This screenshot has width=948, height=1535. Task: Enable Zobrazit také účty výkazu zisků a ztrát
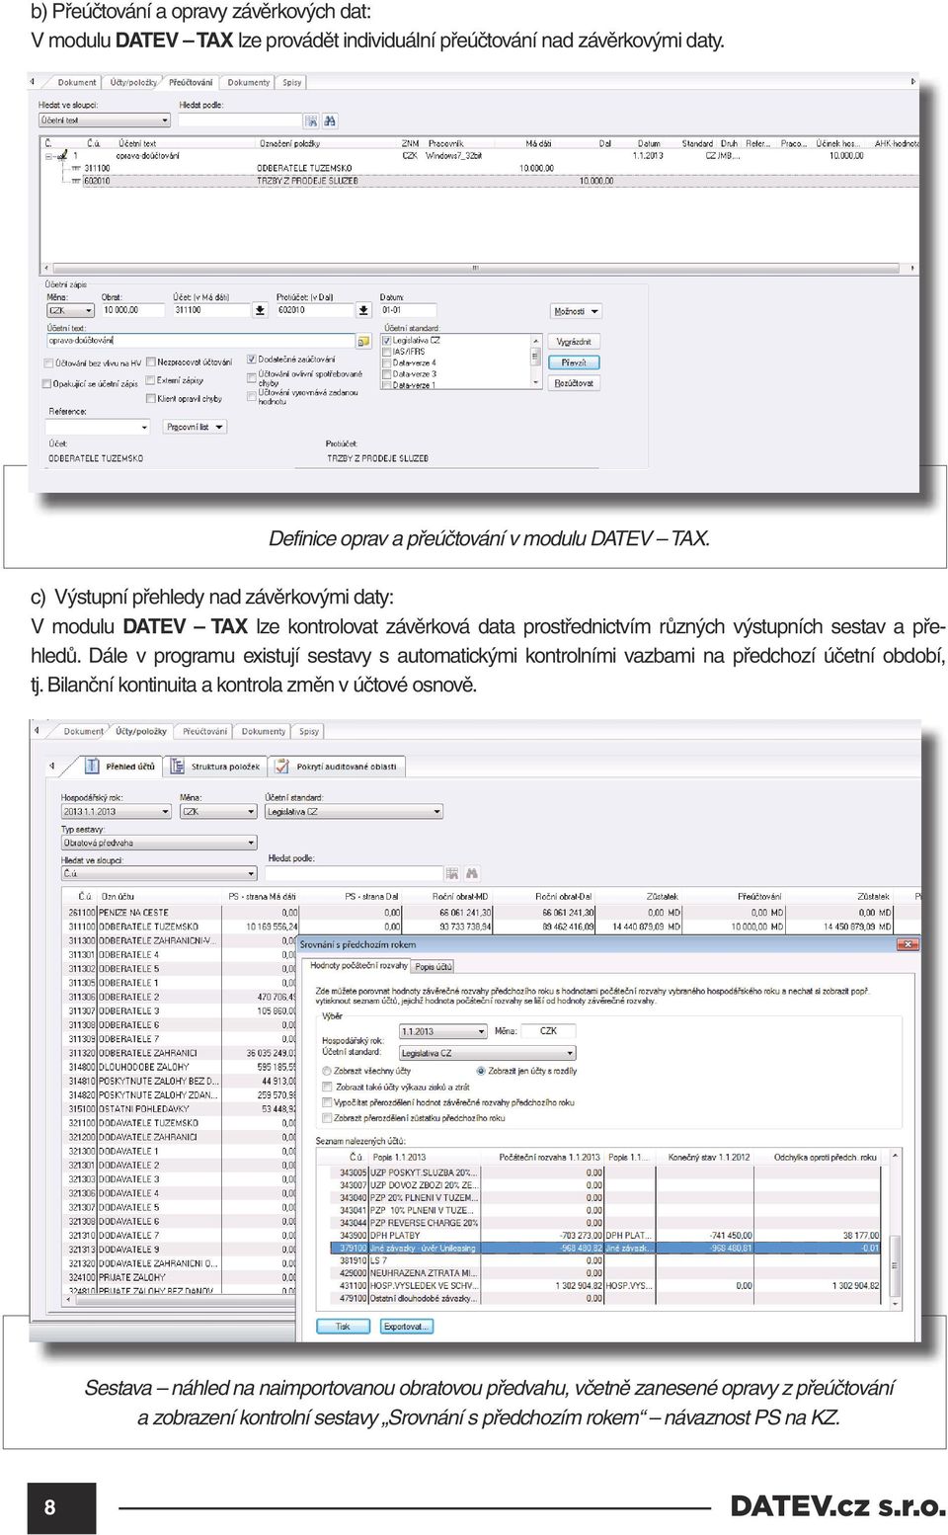click(328, 1087)
